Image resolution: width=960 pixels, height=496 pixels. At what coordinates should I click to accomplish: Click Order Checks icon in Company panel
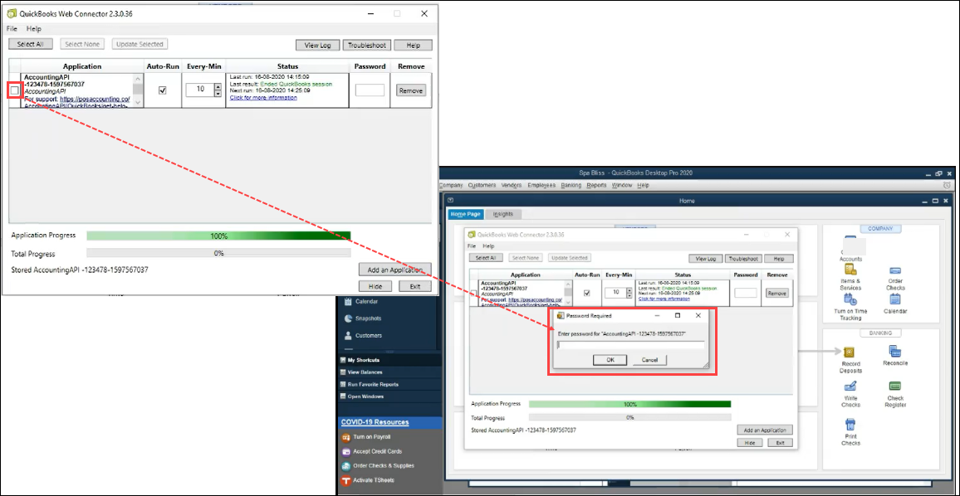(895, 270)
